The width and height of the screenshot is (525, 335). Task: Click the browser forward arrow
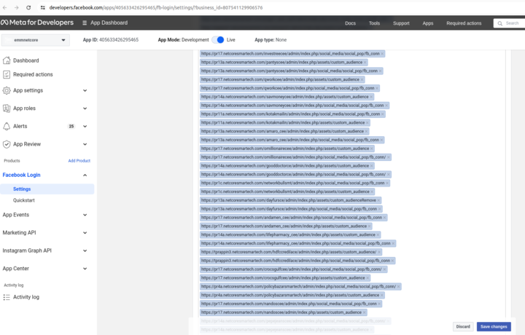(16, 7)
